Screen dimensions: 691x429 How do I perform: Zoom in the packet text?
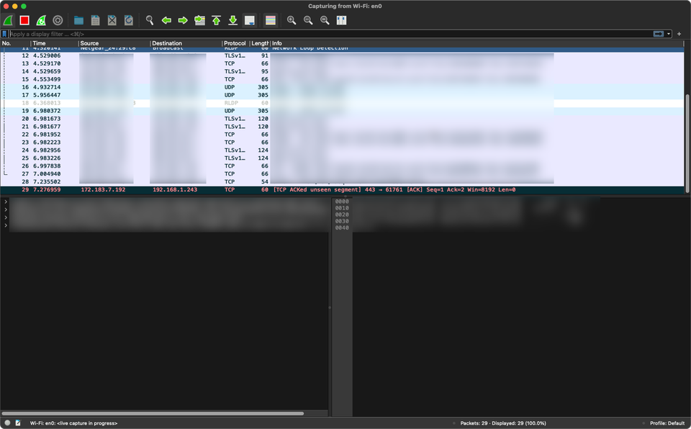point(292,20)
